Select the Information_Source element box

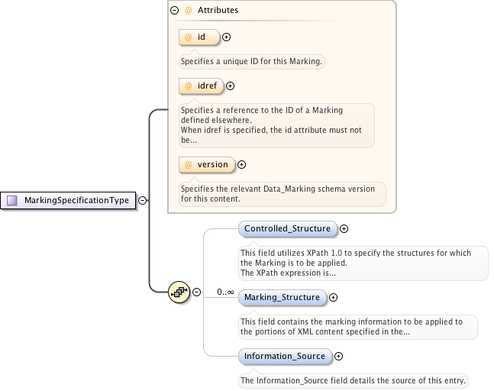tap(285, 356)
